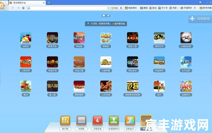The image size is (212, 133).
Task: Click the 添加游戏 add game button
Action: click(x=200, y=19)
